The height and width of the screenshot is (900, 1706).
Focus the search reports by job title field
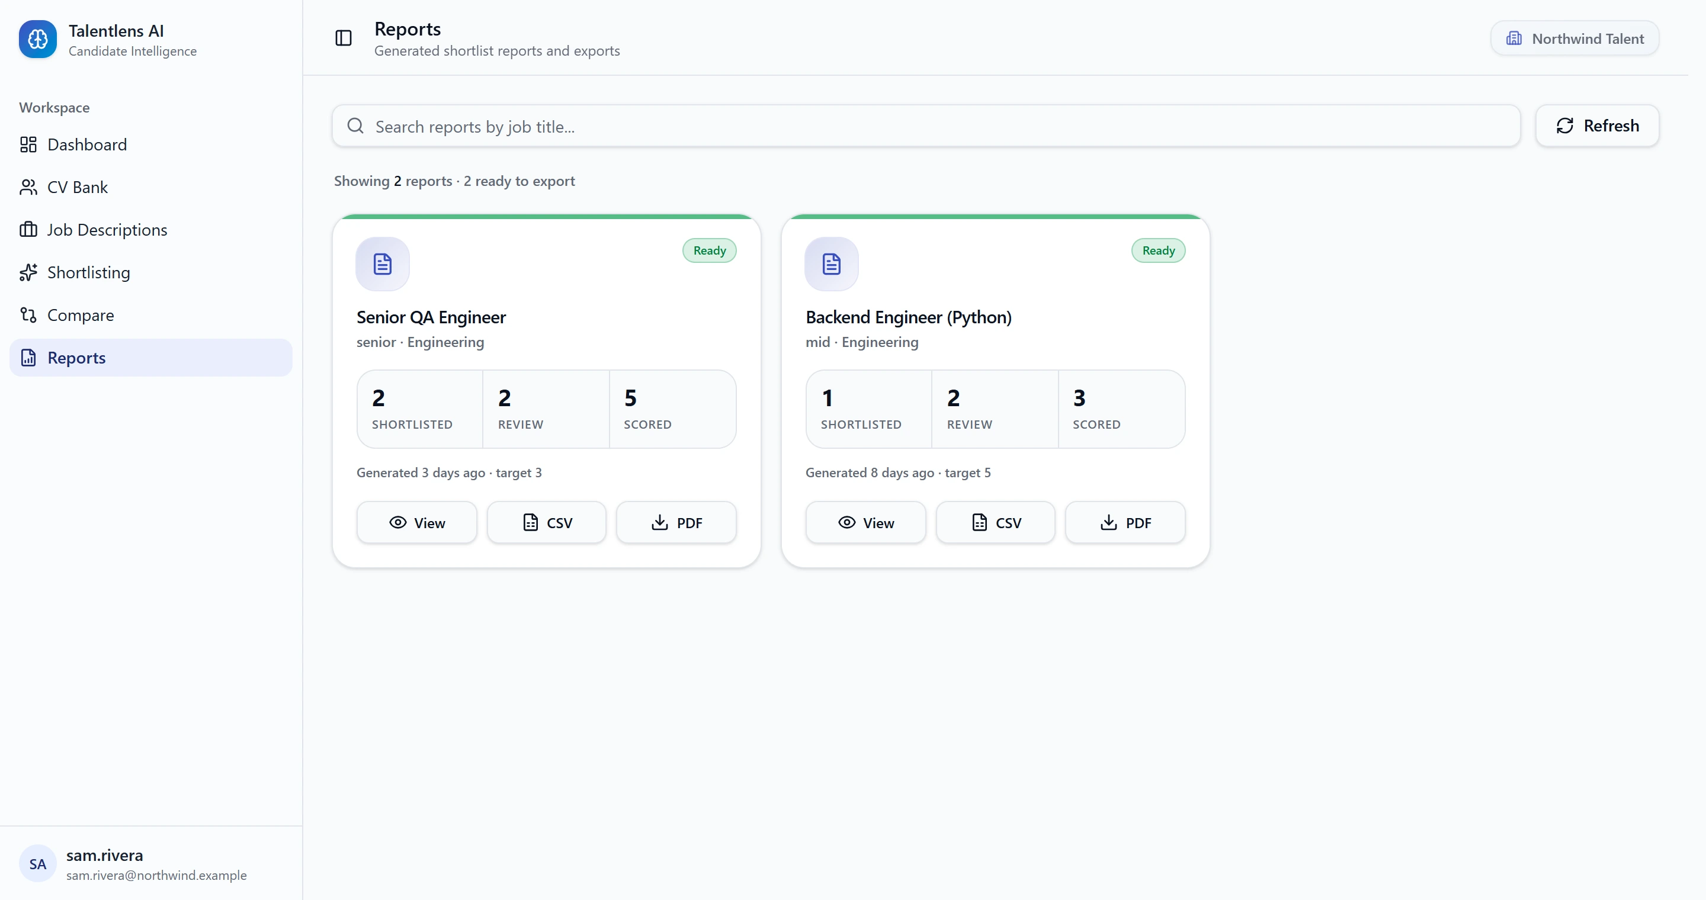(x=926, y=126)
